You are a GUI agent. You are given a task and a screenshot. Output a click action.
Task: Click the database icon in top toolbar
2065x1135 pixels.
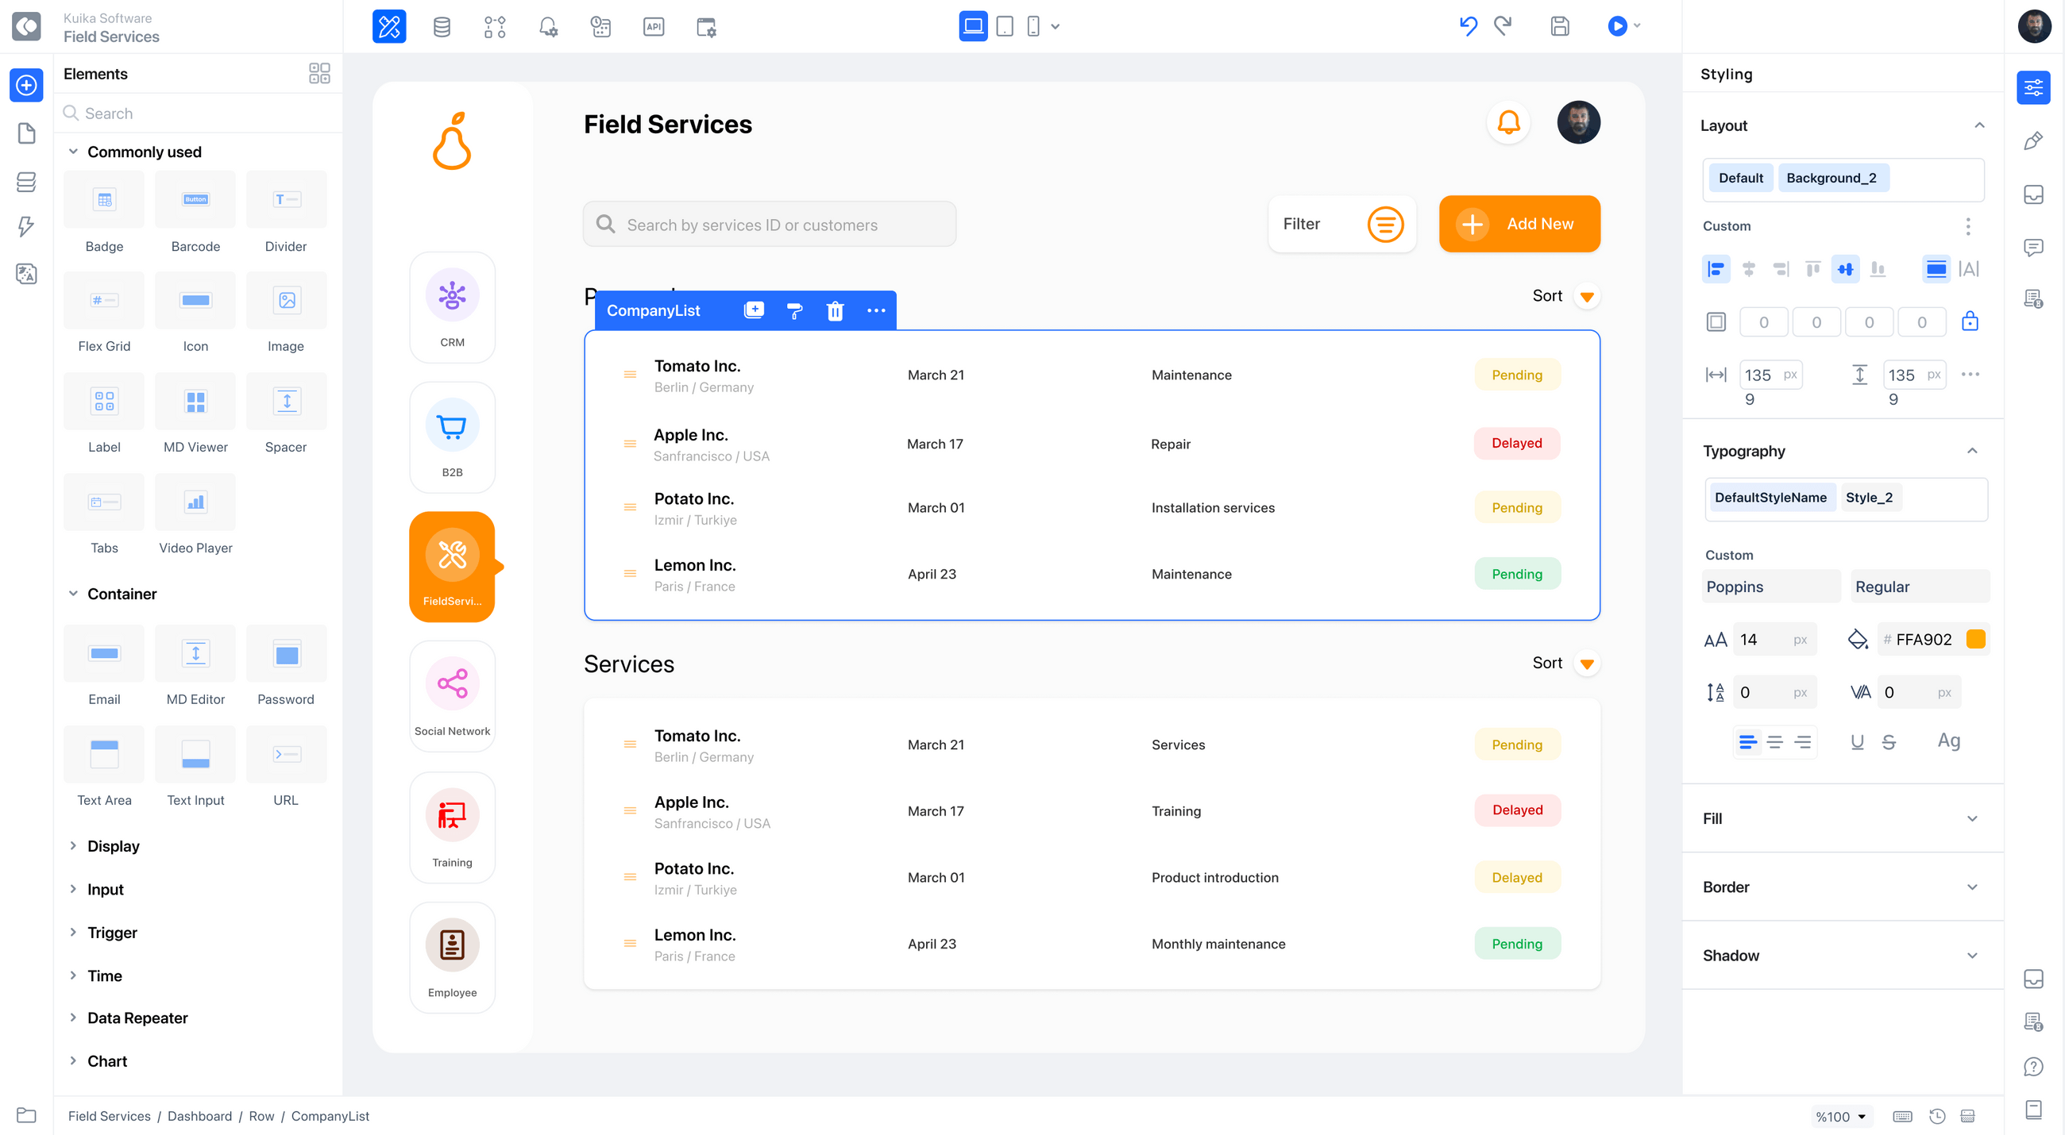click(441, 26)
